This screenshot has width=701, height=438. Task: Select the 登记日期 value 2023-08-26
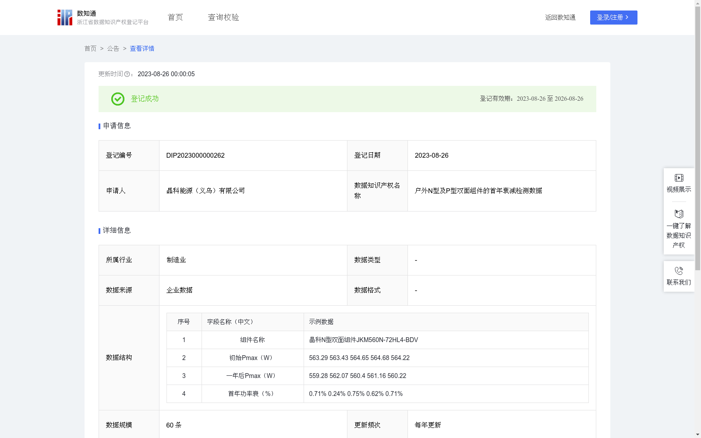pyautogui.click(x=432, y=155)
